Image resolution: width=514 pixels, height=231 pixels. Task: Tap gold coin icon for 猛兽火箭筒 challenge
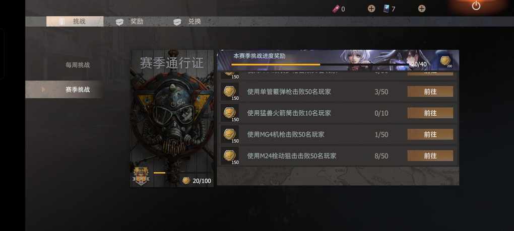230,113
